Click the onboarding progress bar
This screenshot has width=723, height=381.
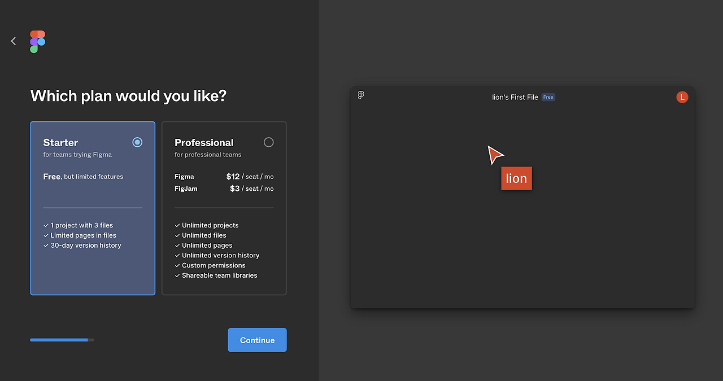click(62, 340)
